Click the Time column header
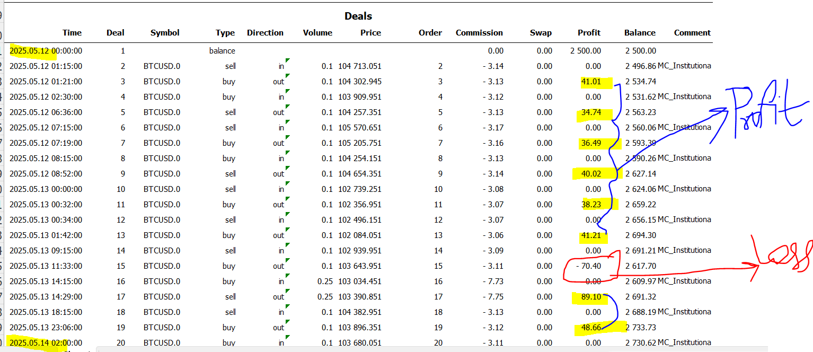Screen dimensions: 813x352 (72, 33)
